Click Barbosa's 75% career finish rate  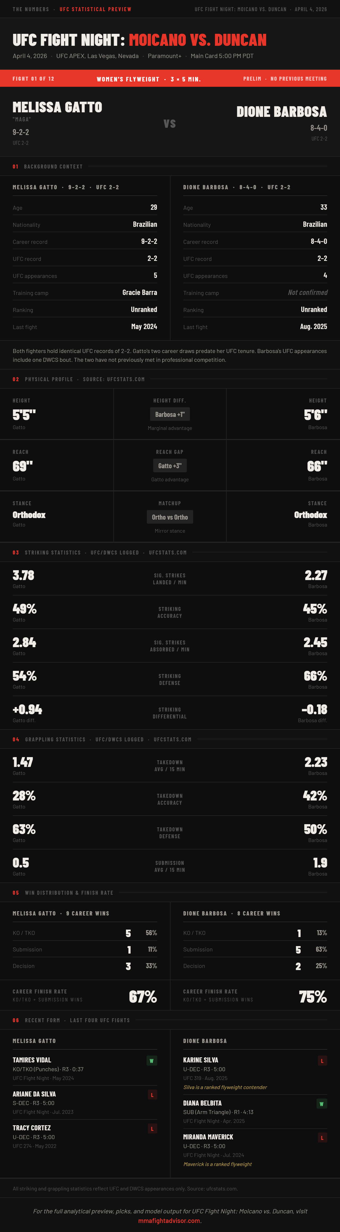(x=313, y=996)
